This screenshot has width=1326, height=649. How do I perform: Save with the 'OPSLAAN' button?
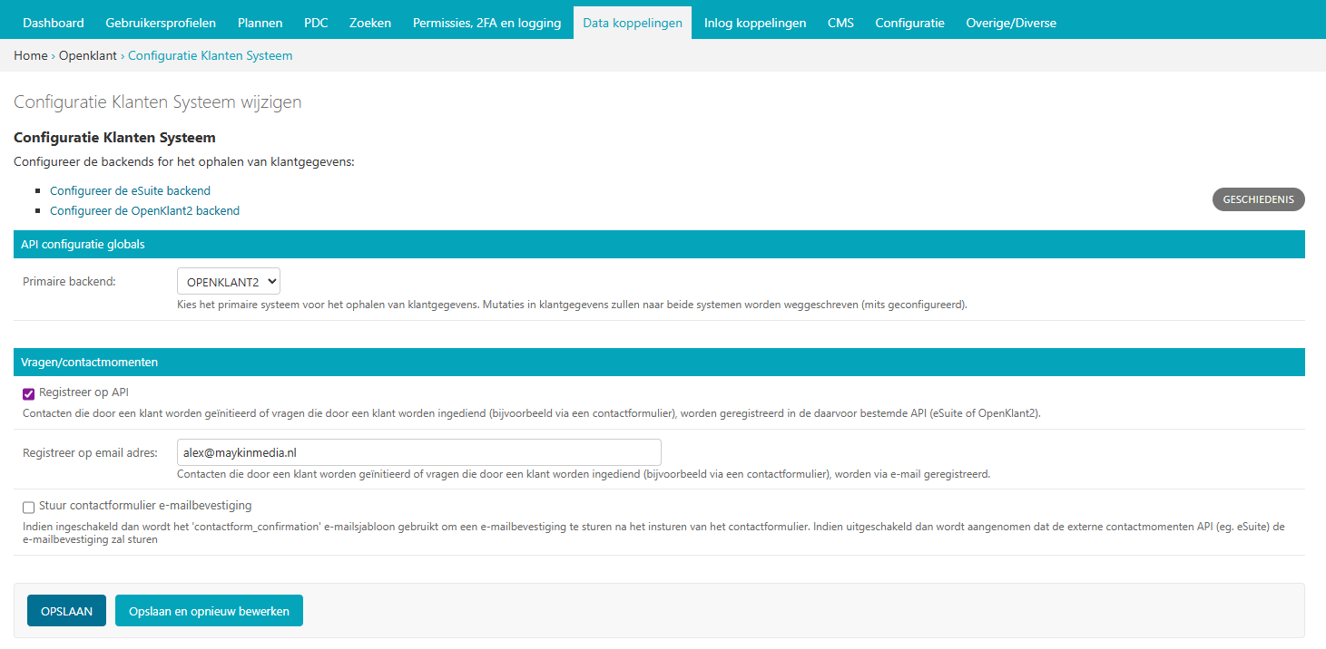(x=66, y=610)
